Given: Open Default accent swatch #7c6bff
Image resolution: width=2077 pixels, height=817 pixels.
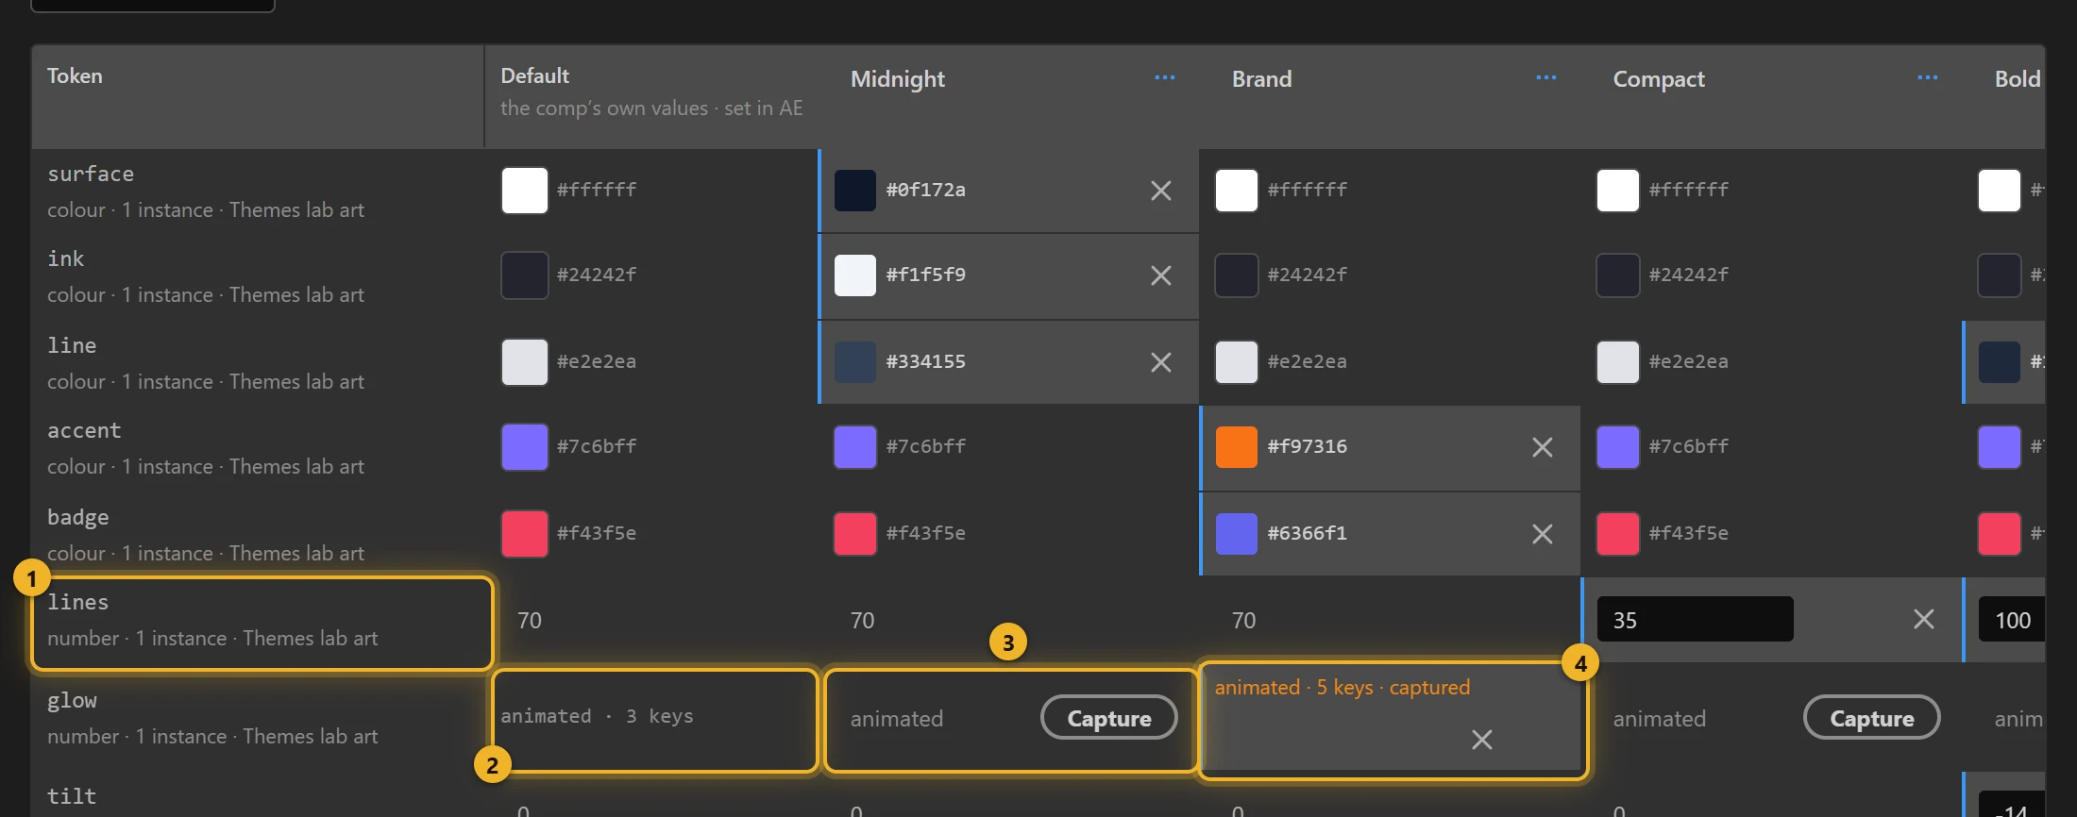Looking at the screenshot, I should click(x=524, y=447).
